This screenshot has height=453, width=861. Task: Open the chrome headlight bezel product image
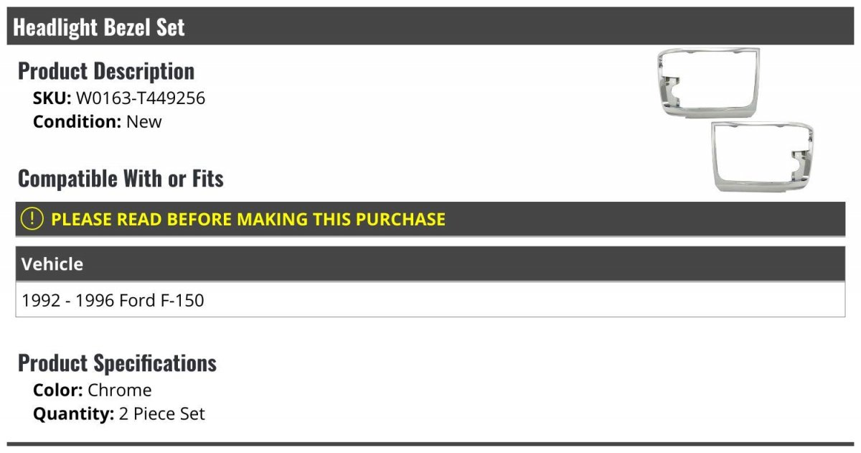point(735,120)
